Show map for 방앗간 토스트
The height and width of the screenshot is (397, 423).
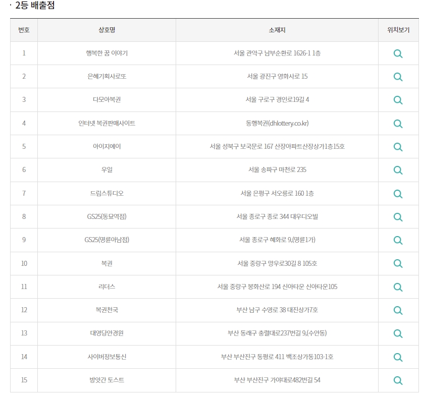pyautogui.click(x=398, y=380)
